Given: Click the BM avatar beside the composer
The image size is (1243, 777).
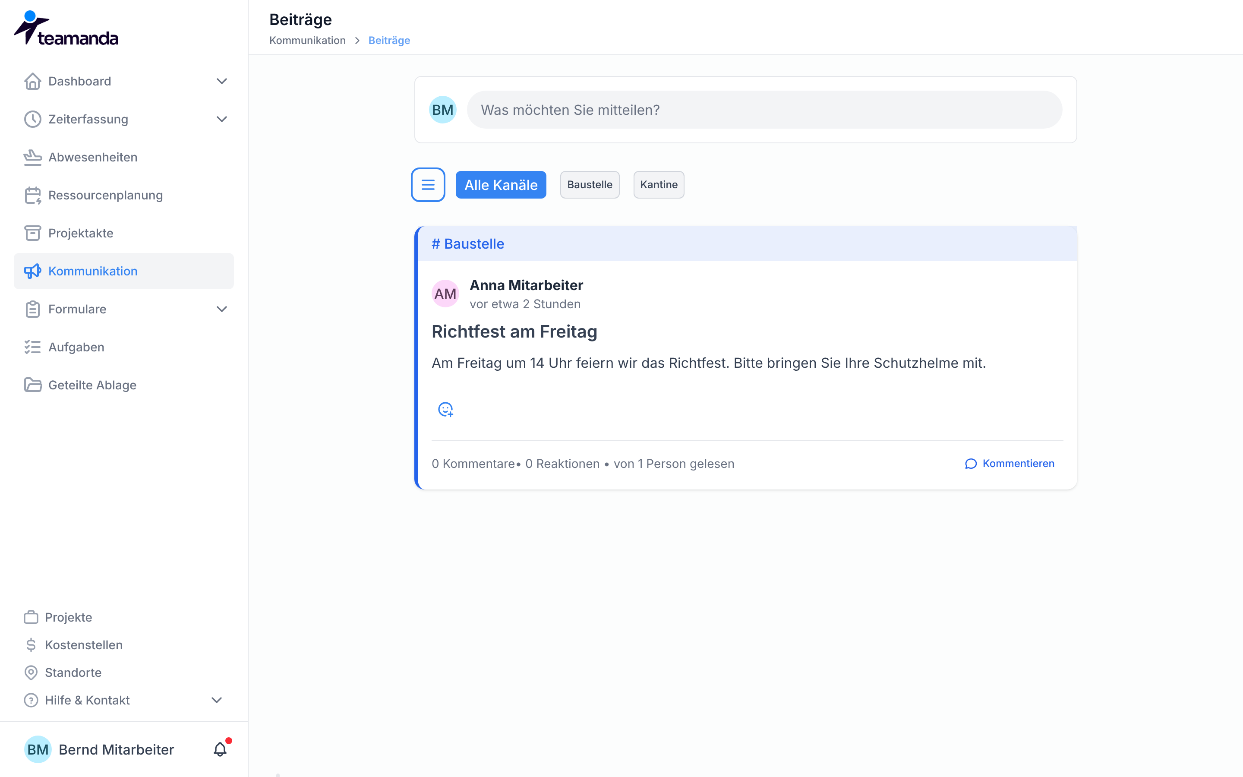Looking at the screenshot, I should (x=443, y=110).
